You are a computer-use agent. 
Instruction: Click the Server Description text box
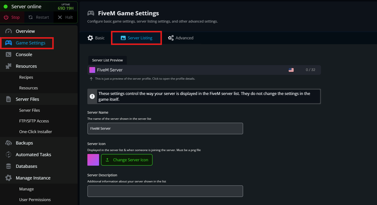coord(165,191)
